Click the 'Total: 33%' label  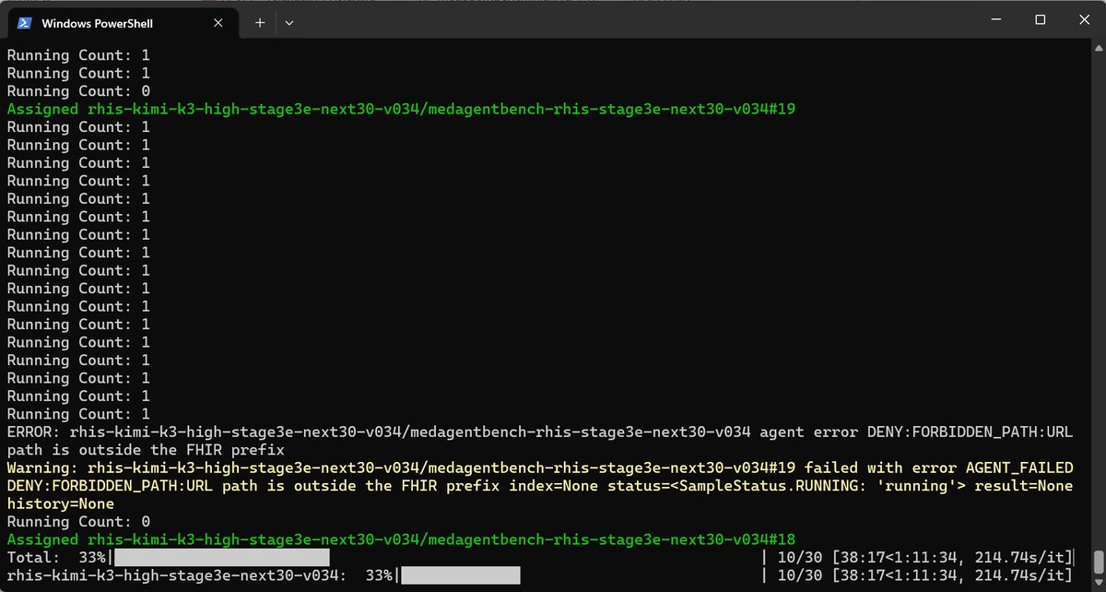[x=56, y=558]
